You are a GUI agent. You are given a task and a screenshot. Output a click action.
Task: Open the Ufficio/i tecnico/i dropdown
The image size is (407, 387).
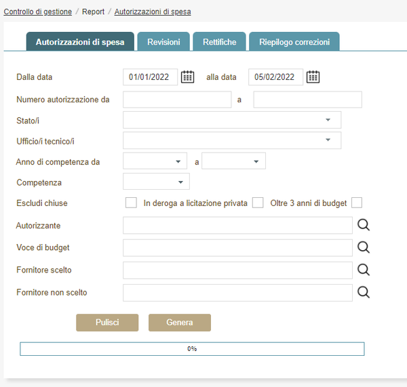click(231, 140)
